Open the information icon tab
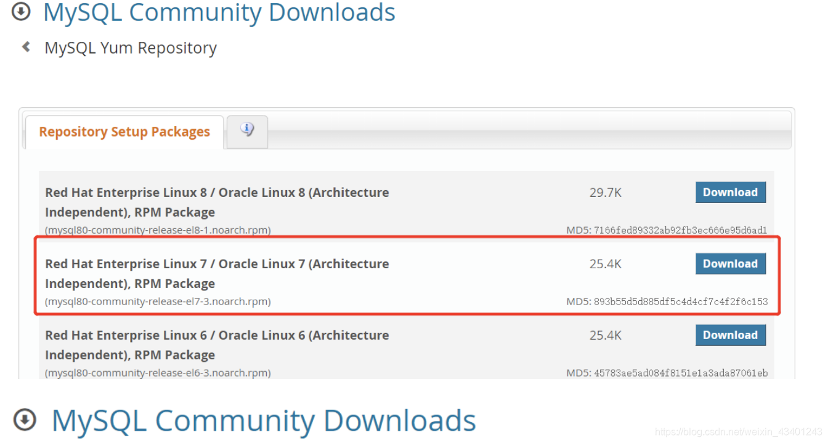This screenshot has height=443, width=828. (247, 131)
